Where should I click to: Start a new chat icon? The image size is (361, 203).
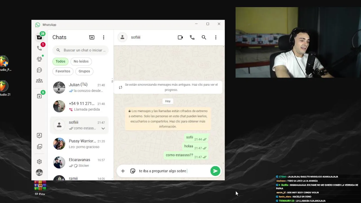click(x=92, y=37)
